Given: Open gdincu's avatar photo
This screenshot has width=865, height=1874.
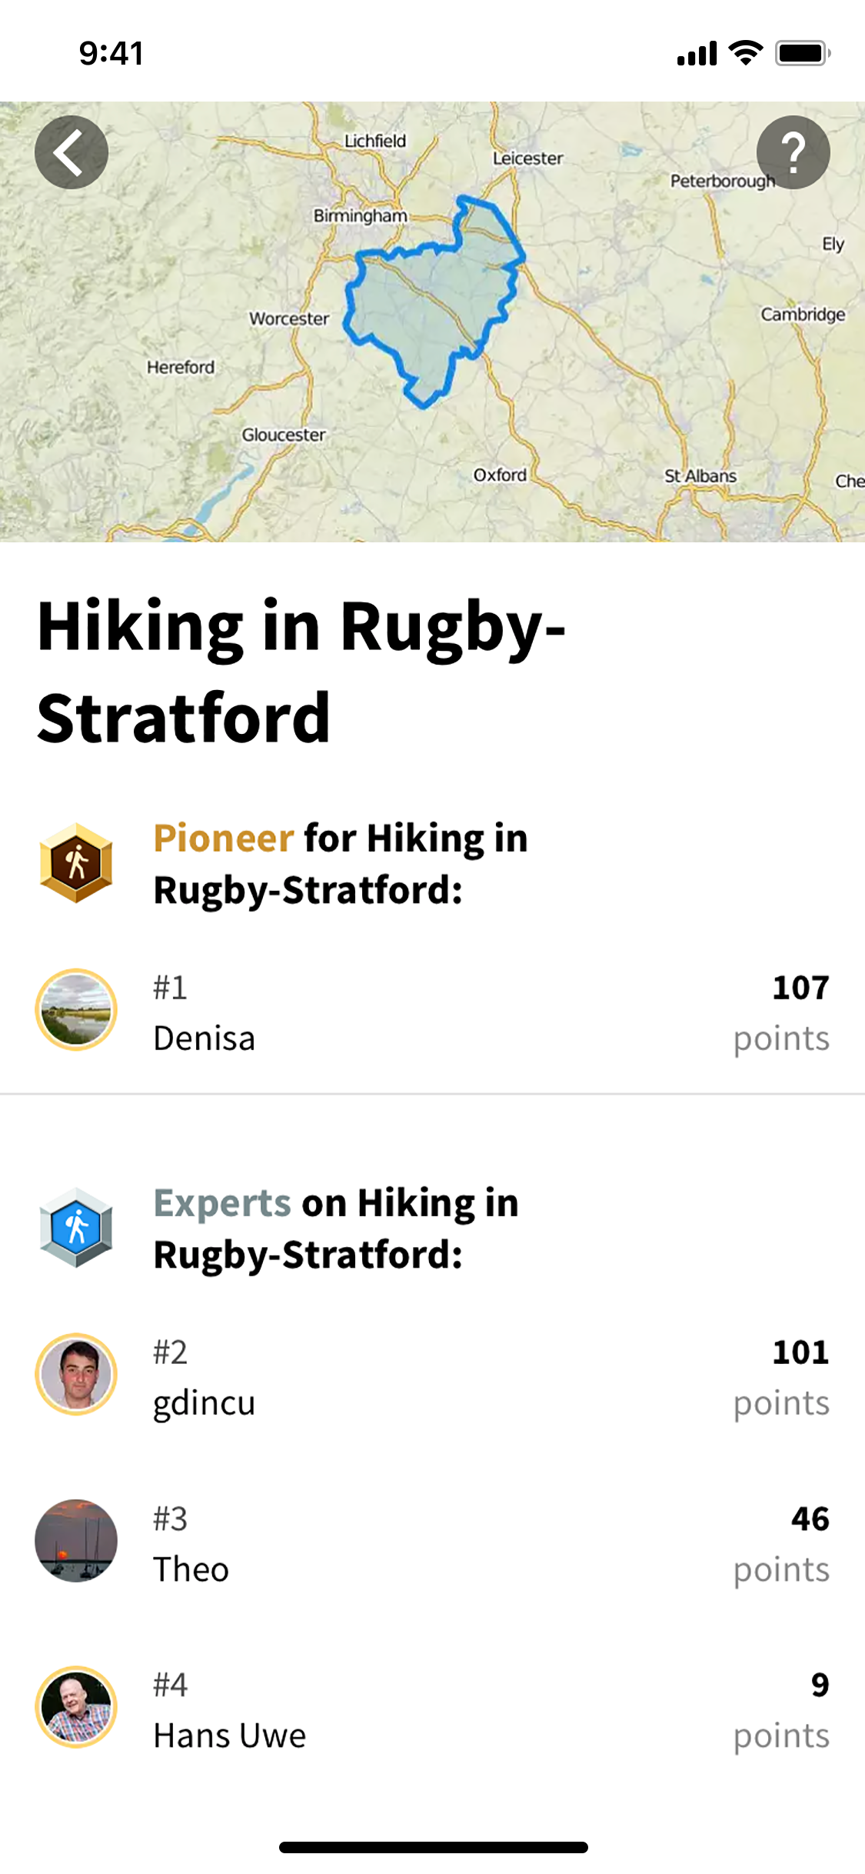Looking at the screenshot, I should (x=76, y=1374).
